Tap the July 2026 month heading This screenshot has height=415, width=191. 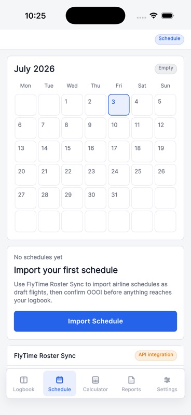tap(34, 69)
